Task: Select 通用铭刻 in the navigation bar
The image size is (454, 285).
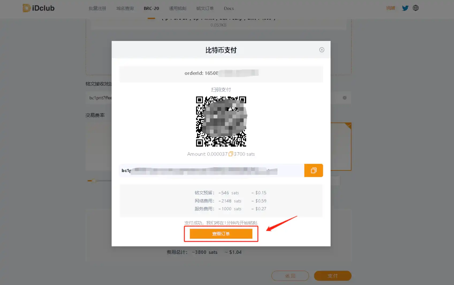Action: [177, 8]
